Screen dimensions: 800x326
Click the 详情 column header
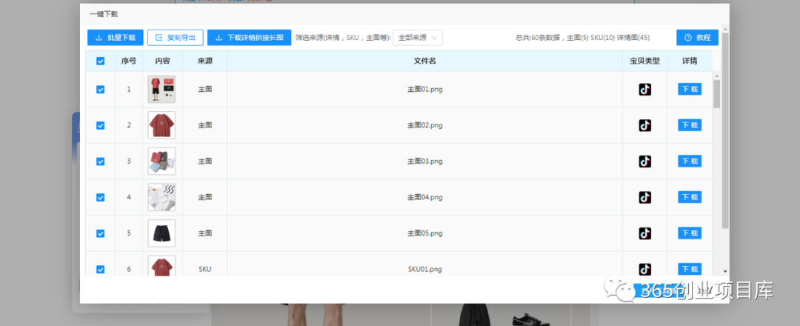[x=690, y=61]
